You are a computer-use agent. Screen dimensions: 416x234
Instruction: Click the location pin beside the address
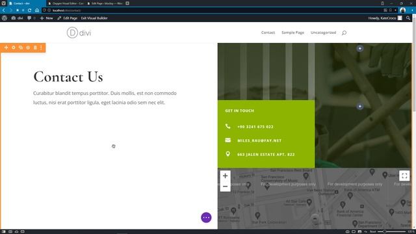[227, 154]
